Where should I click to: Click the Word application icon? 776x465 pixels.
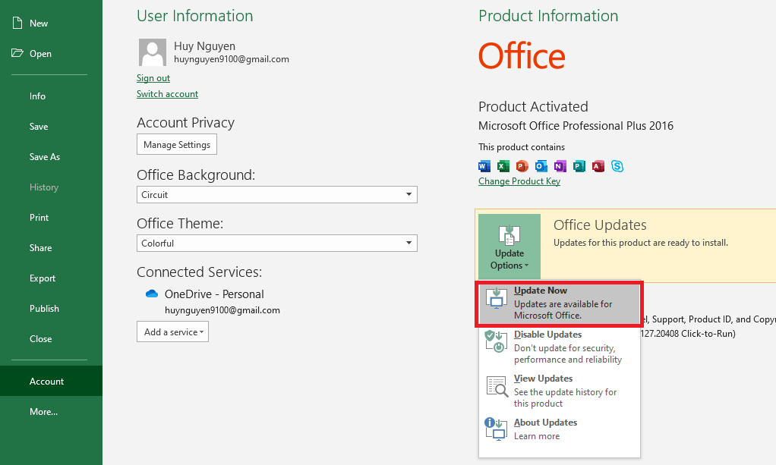tap(484, 166)
